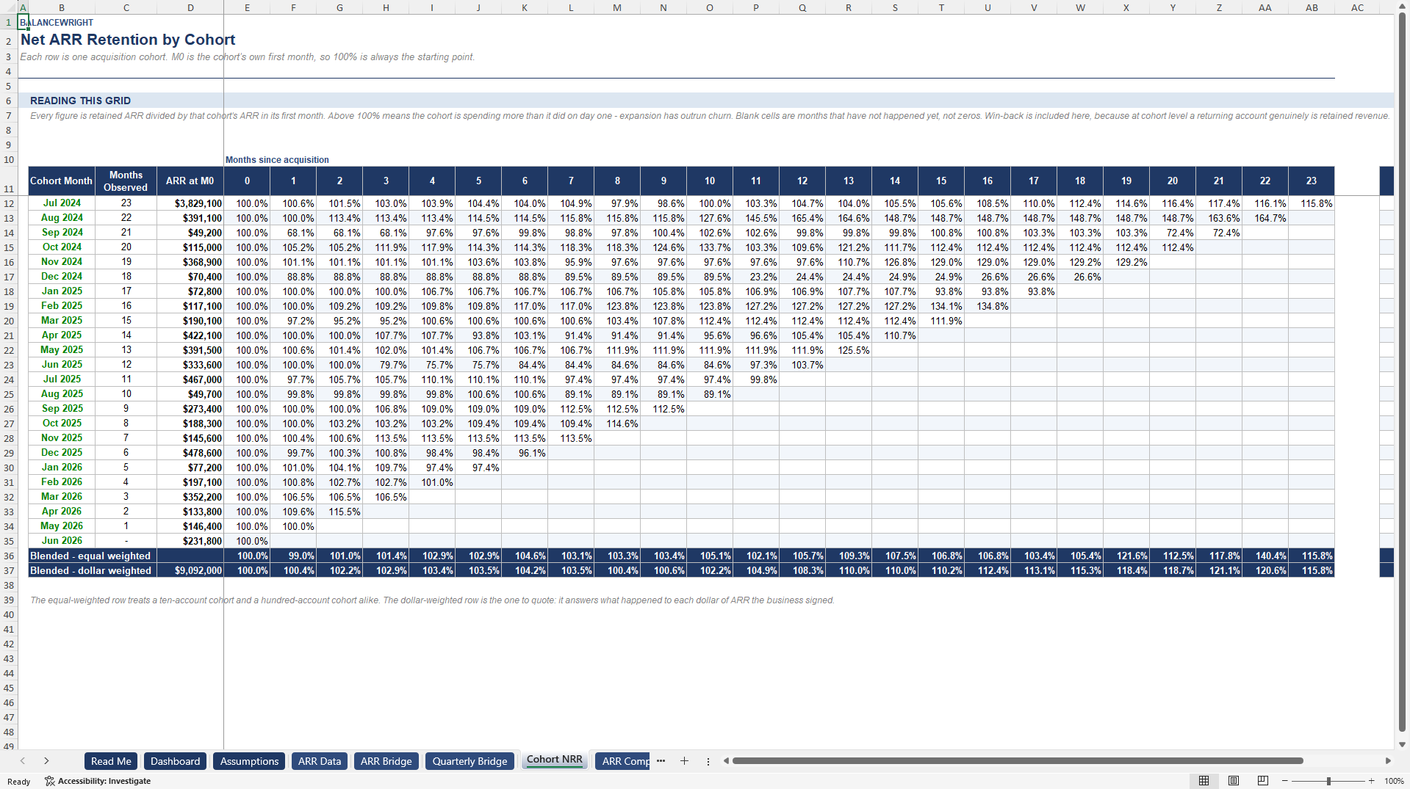Select month 23 column header cell
The width and height of the screenshot is (1410, 789).
(1312, 181)
